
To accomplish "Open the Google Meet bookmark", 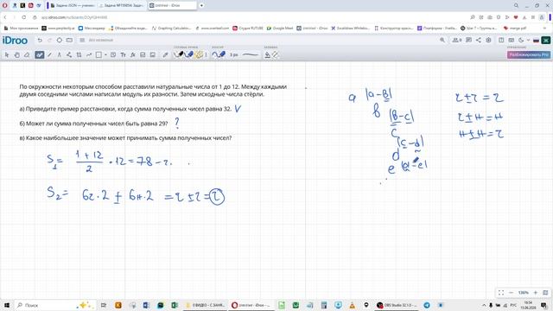I will pos(280,28).
